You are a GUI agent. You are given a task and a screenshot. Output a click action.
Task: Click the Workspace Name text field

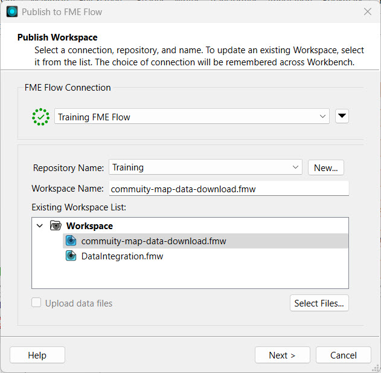click(228, 189)
